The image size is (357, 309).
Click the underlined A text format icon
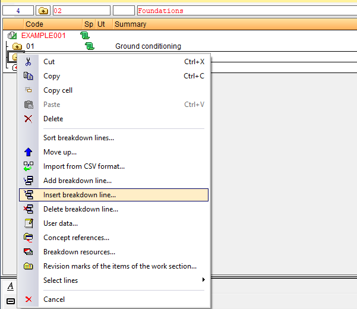[10, 286]
